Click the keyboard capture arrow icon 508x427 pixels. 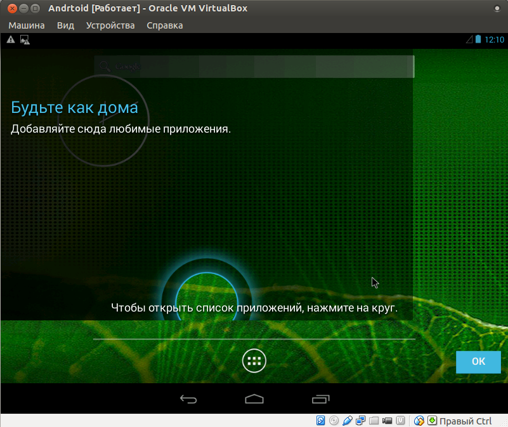(432, 421)
